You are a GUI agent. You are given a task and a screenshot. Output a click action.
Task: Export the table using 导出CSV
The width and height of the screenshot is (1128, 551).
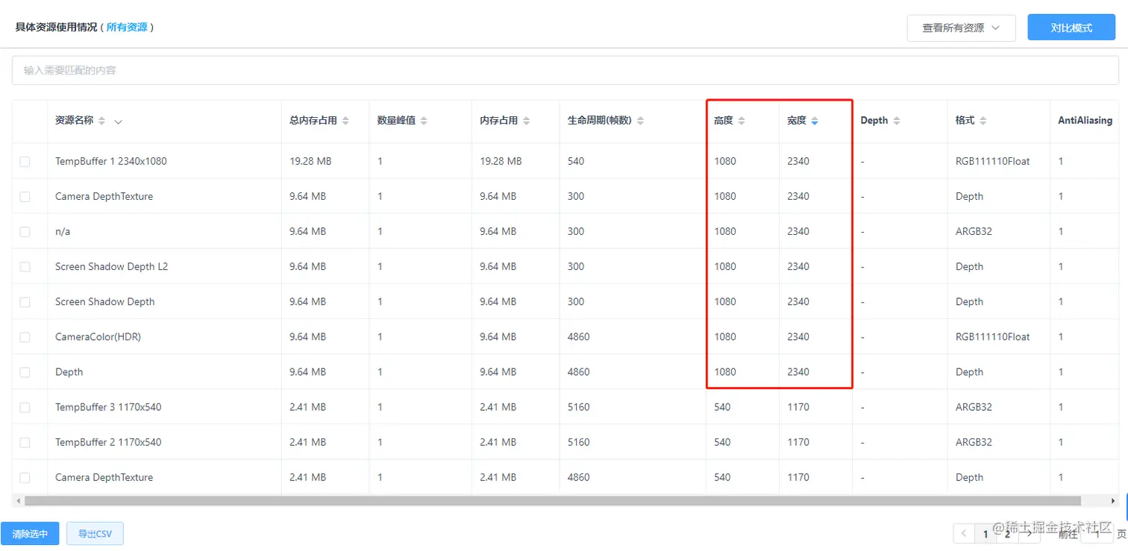point(95,533)
